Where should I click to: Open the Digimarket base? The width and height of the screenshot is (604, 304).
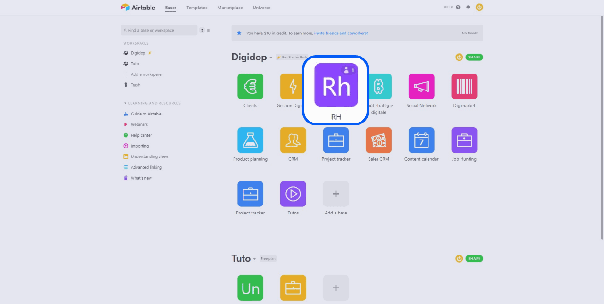[464, 86]
